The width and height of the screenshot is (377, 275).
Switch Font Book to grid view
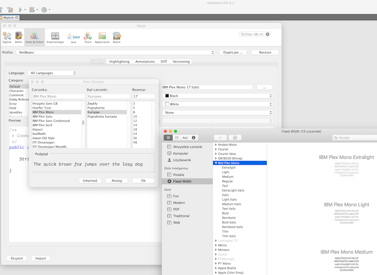point(177,138)
